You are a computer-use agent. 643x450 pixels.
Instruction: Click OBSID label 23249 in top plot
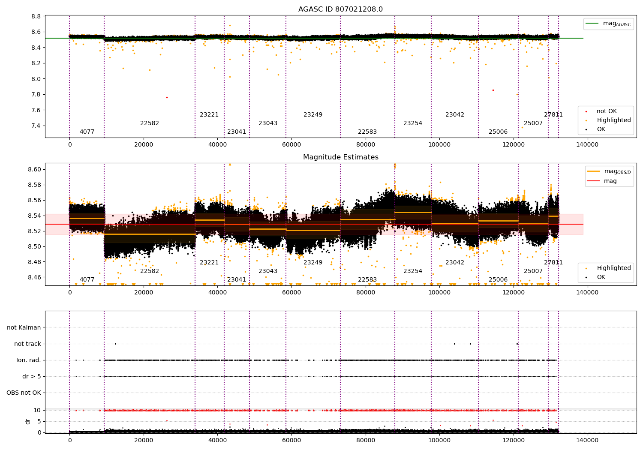click(x=313, y=115)
